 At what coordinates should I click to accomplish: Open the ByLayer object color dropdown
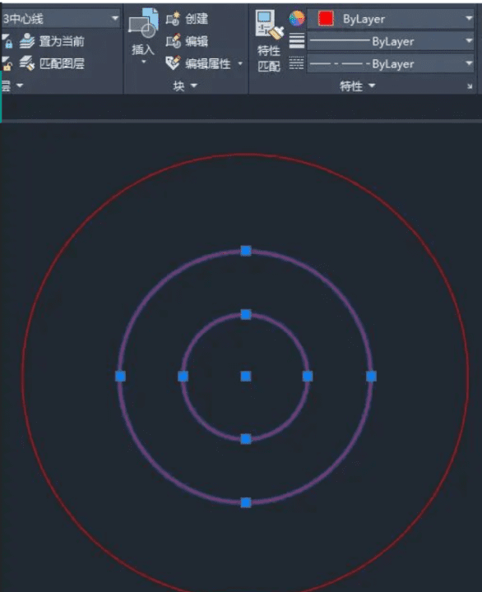pyautogui.click(x=391, y=18)
